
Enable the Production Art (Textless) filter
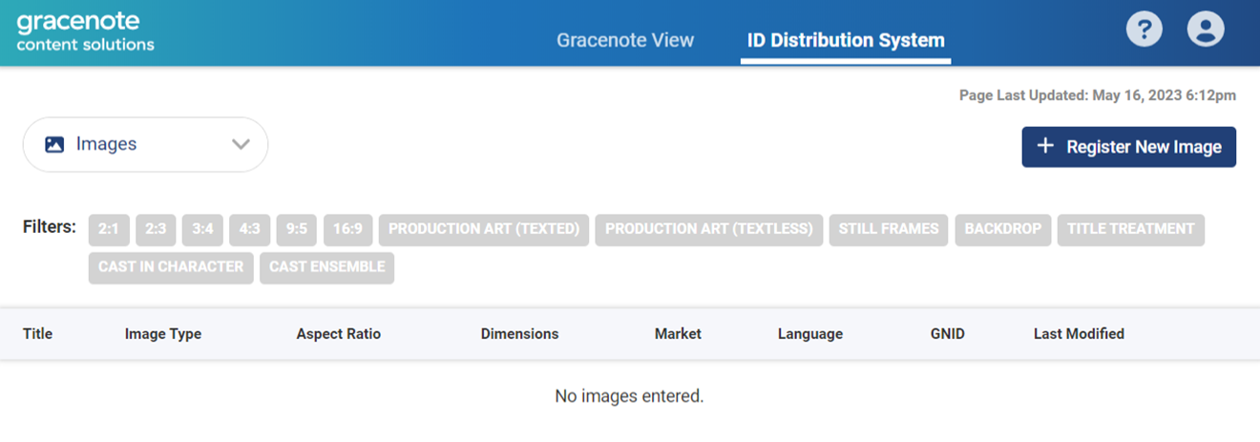(x=708, y=230)
